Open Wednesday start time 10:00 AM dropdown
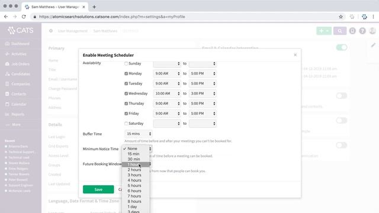 (167, 93)
